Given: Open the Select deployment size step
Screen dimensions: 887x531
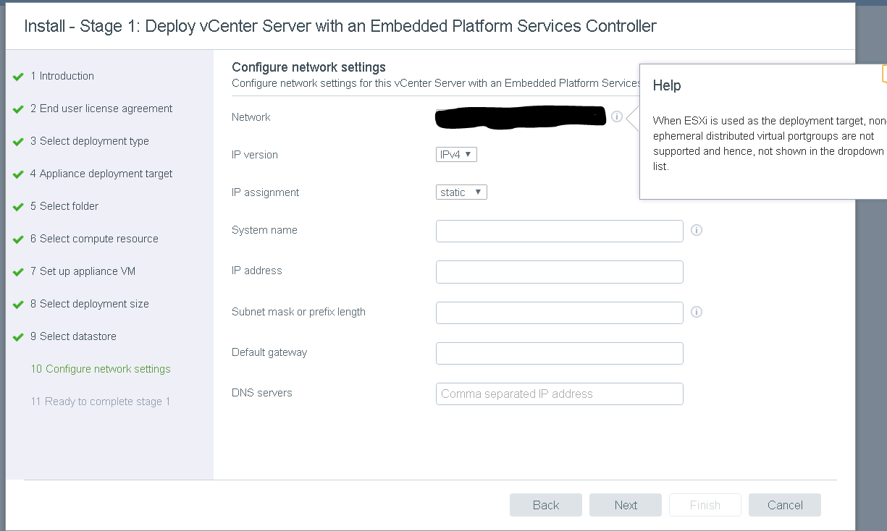Looking at the screenshot, I should coord(90,304).
